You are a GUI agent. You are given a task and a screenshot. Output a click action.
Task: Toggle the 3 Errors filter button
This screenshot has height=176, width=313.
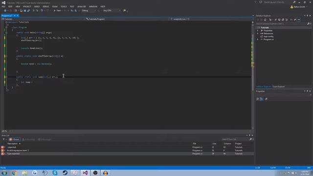coord(14,139)
